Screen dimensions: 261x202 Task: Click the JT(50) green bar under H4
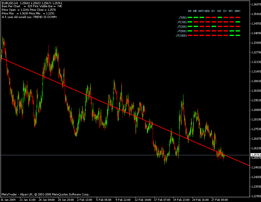220,17
